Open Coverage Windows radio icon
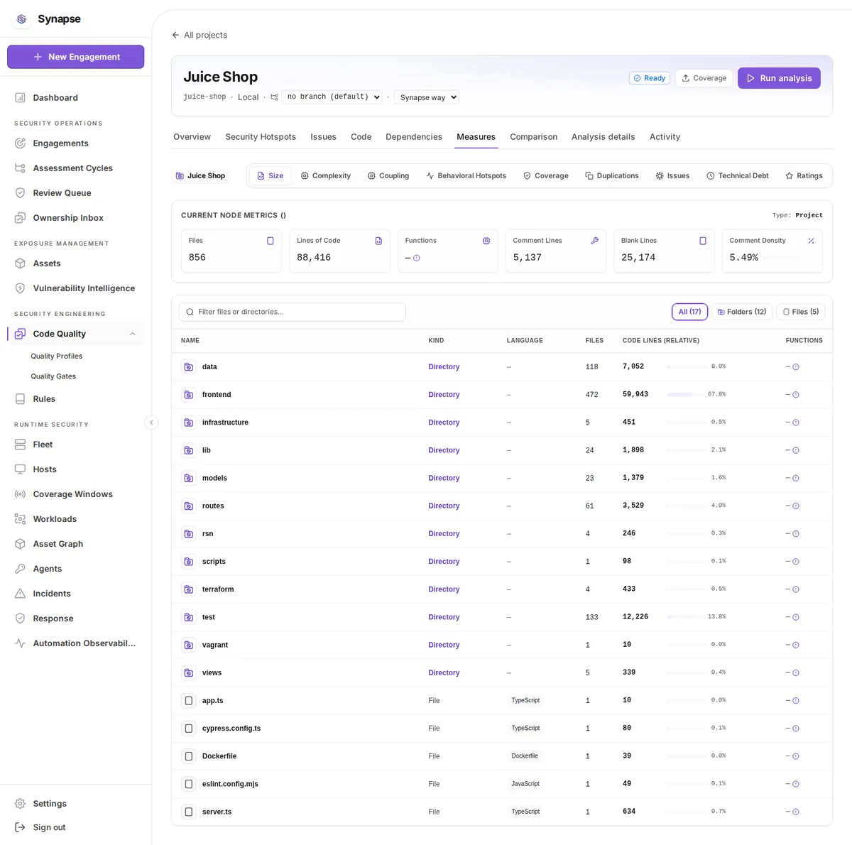The image size is (852, 845). coord(20,494)
